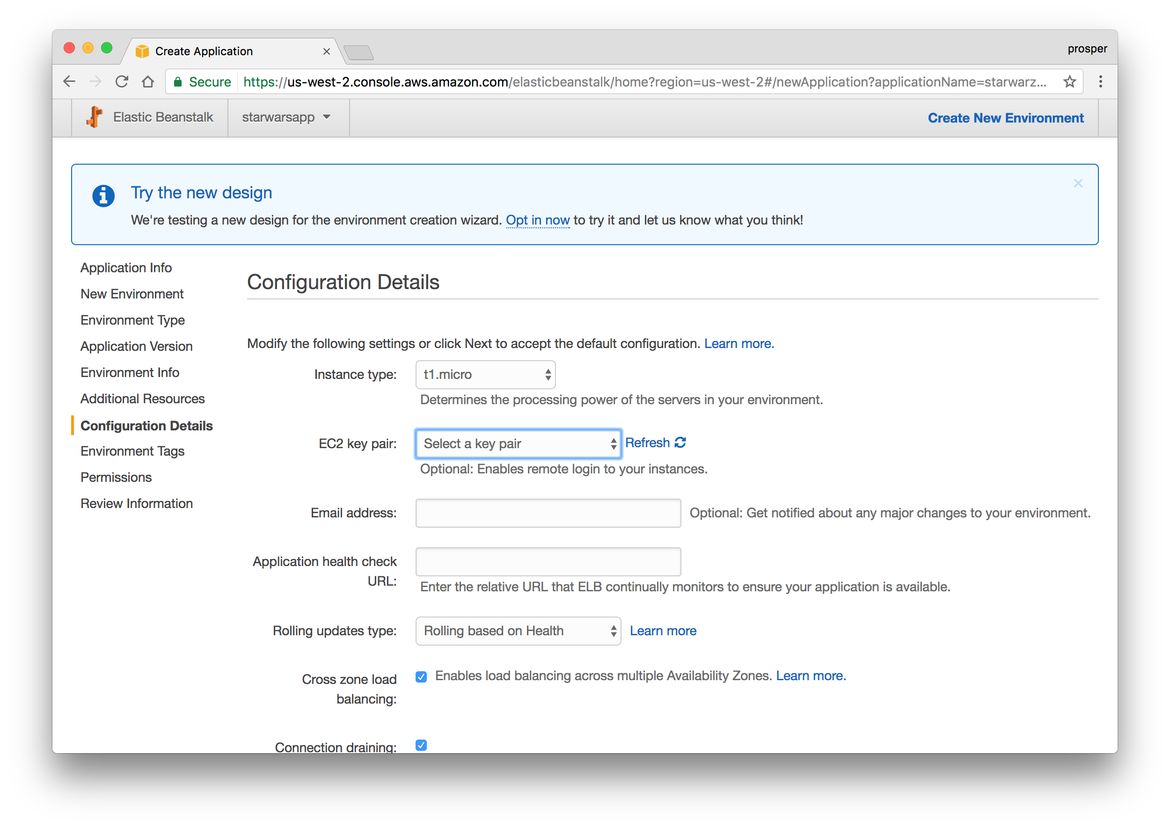Click the browser back arrow
The height and width of the screenshot is (828, 1170).
pos(69,81)
